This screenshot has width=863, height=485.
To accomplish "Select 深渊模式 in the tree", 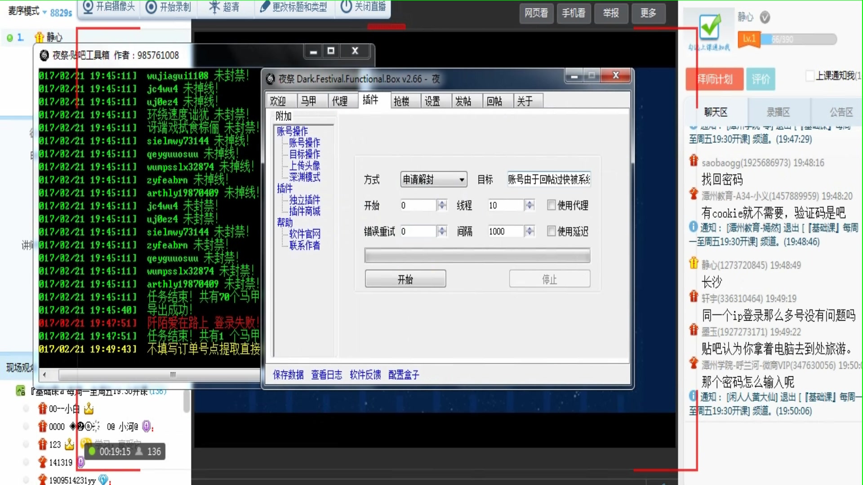I will click(x=304, y=177).
